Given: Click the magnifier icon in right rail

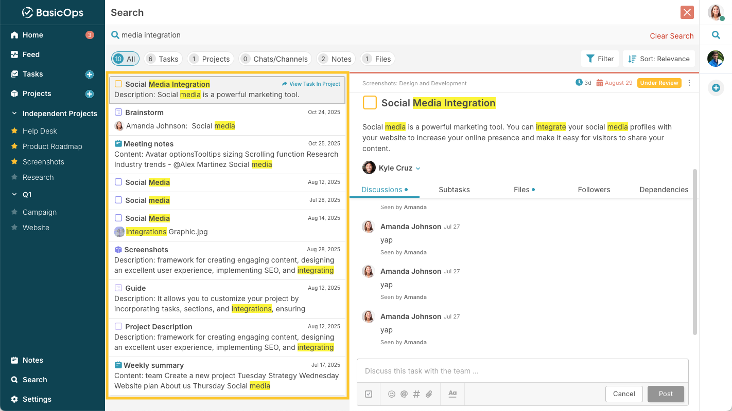Looking at the screenshot, I should [716, 35].
